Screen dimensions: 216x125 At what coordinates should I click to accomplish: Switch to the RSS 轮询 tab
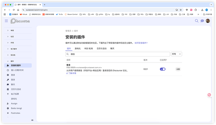tap(89, 49)
